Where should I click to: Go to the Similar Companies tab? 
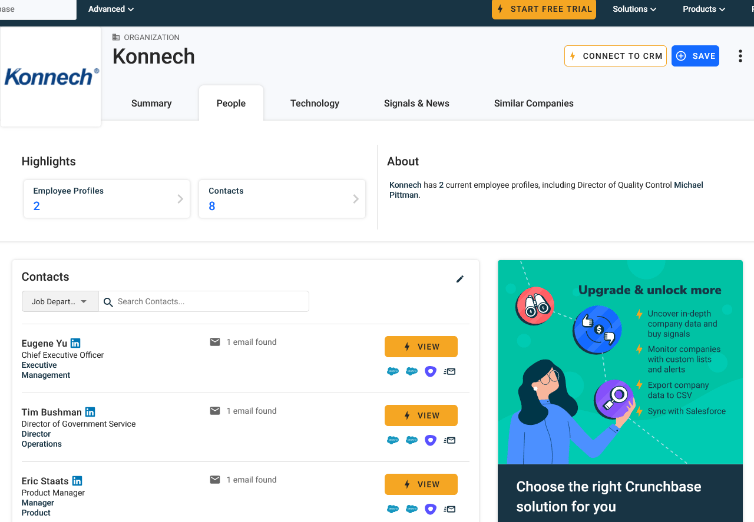tap(534, 103)
